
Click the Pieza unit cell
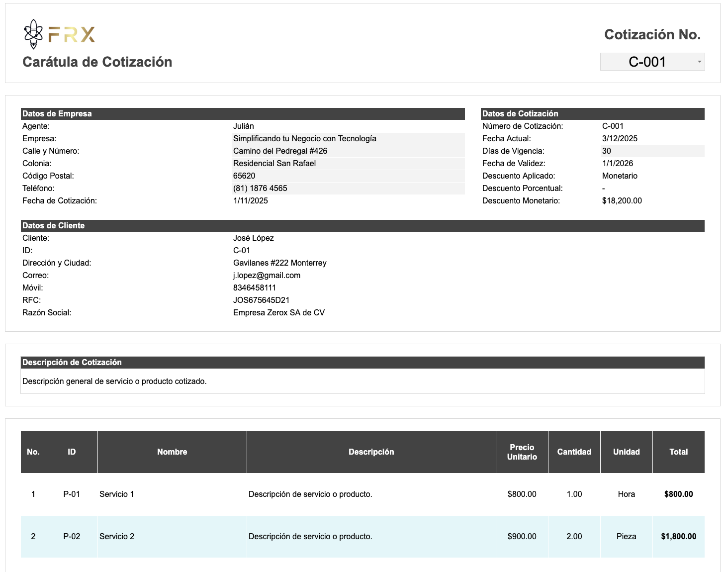click(626, 537)
